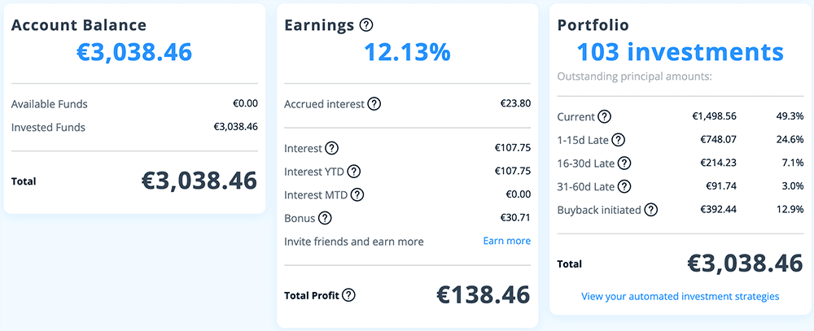Click the Interest MTD question mark icon
The image size is (814, 331).
[x=357, y=195]
